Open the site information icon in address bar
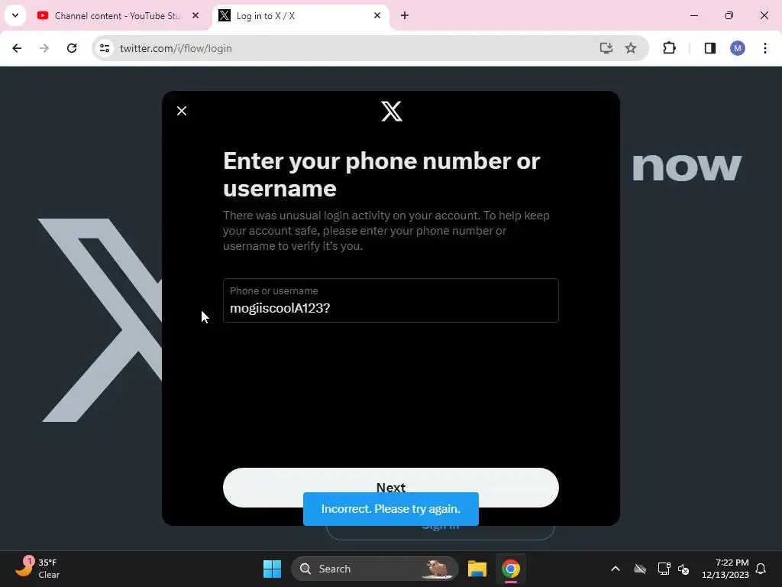 105,48
